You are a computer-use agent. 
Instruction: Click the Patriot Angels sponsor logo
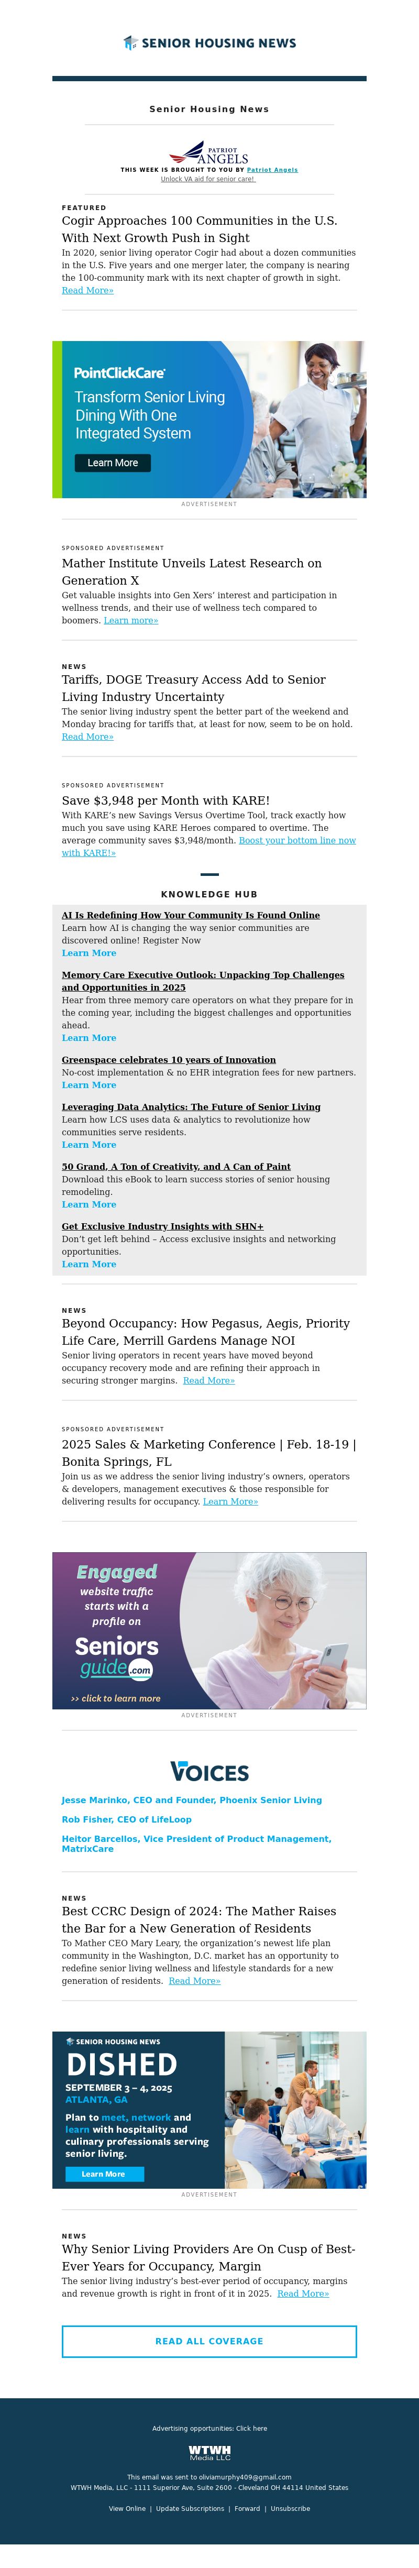pyautogui.click(x=210, y=152)
